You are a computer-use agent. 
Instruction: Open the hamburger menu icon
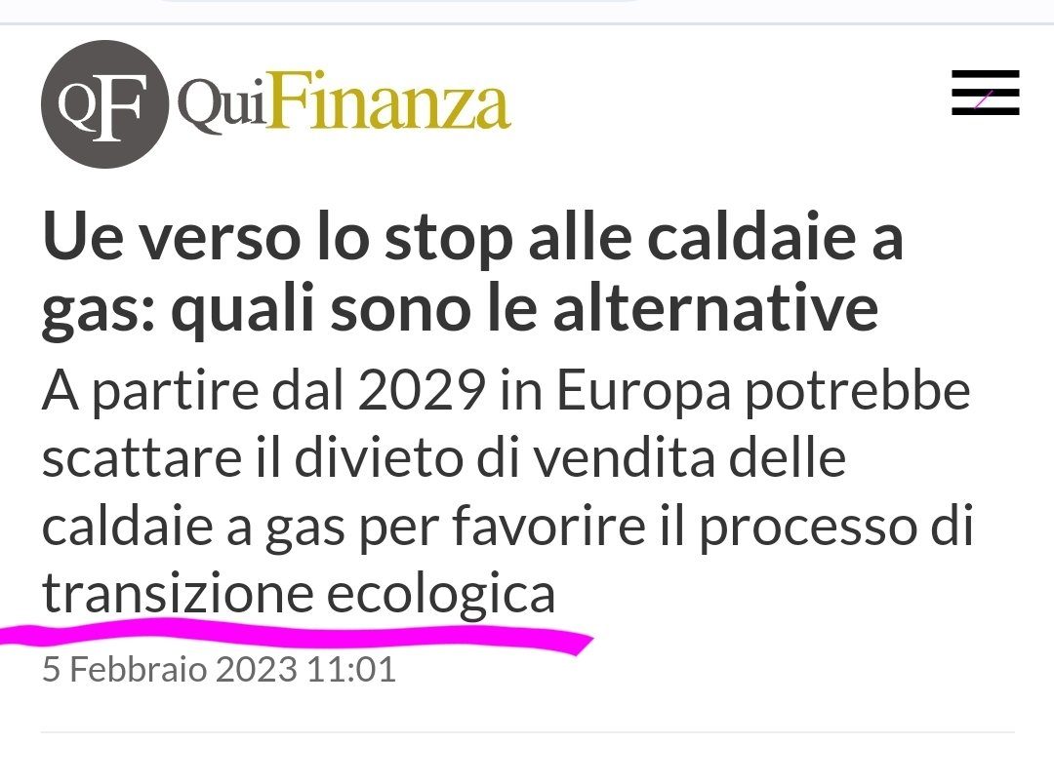[985, 94]
